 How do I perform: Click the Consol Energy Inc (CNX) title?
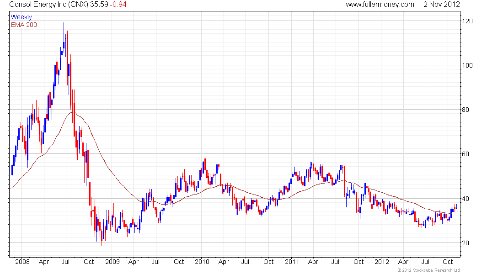point(49,5)
